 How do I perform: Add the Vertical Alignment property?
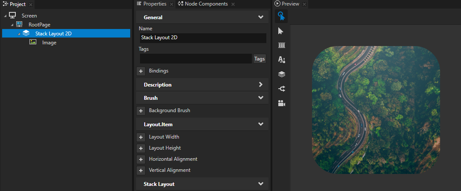pyautogui.click(x=141, y=171)
